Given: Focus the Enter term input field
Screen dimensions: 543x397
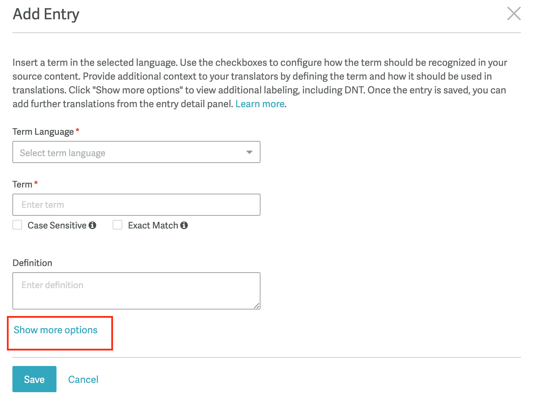Looking at the screenshot, I should coord(136,205).
